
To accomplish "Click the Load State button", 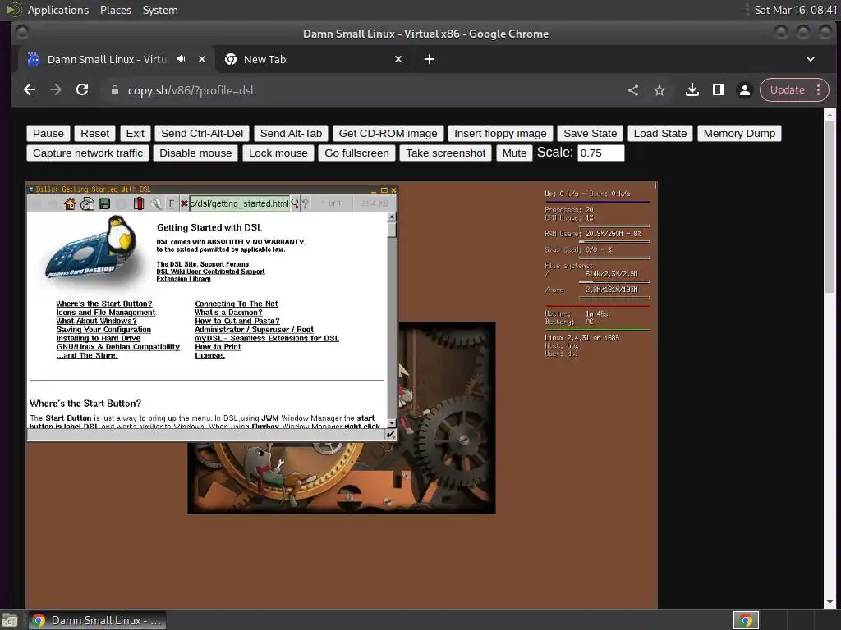I will [x=660, y=134].
